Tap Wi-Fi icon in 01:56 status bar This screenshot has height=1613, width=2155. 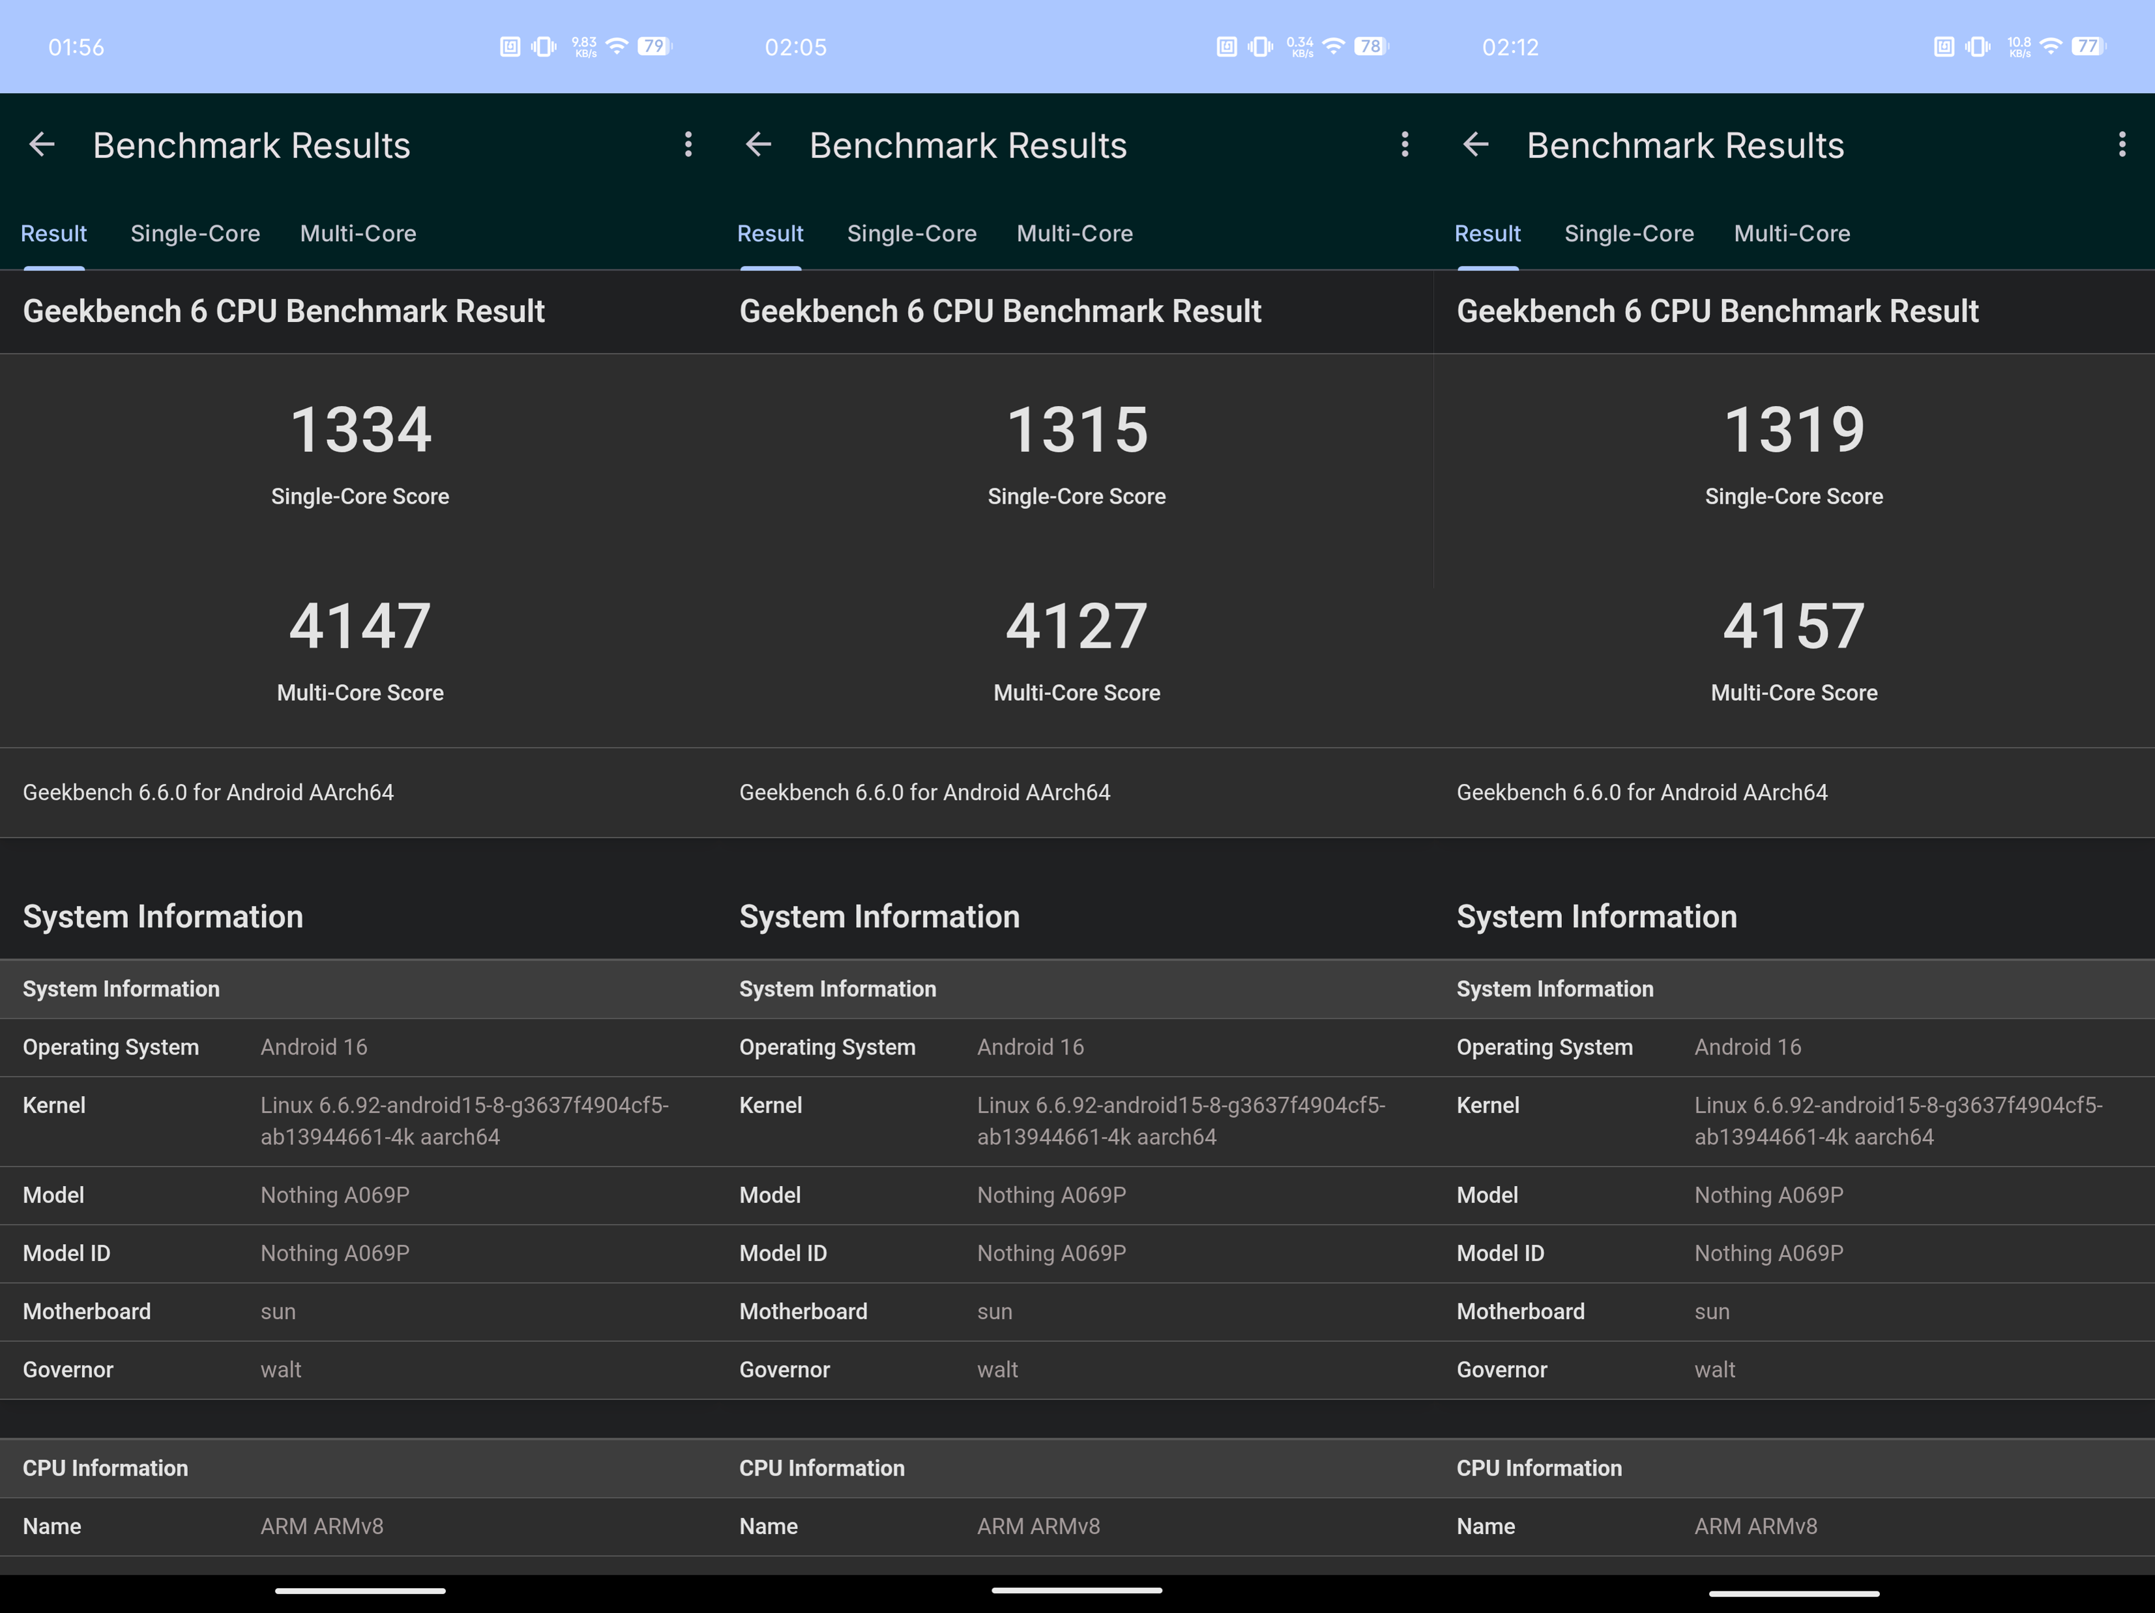[x=617, y=46]
